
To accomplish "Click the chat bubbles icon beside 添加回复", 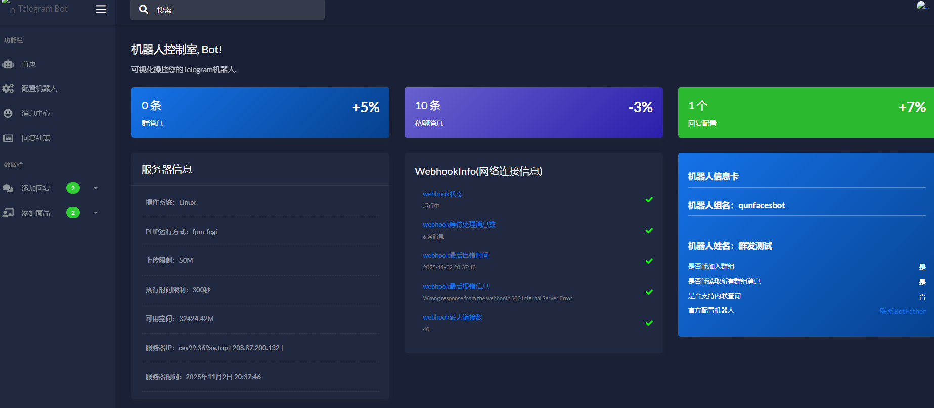I will 8,188.
